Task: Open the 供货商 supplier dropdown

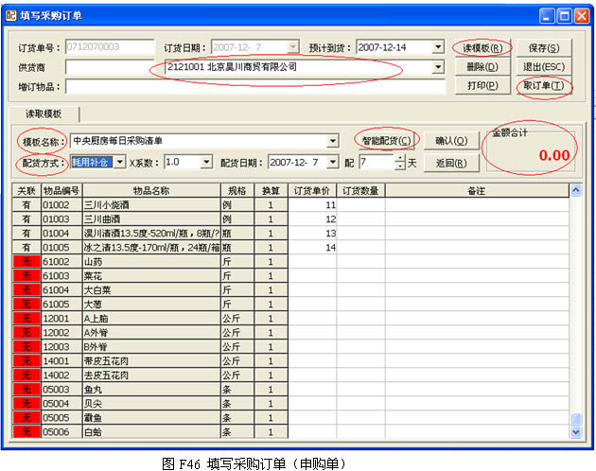Action: [438, 67]
